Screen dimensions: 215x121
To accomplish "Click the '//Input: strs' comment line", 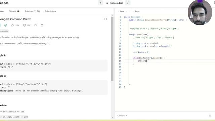I will tap(154, 29).
